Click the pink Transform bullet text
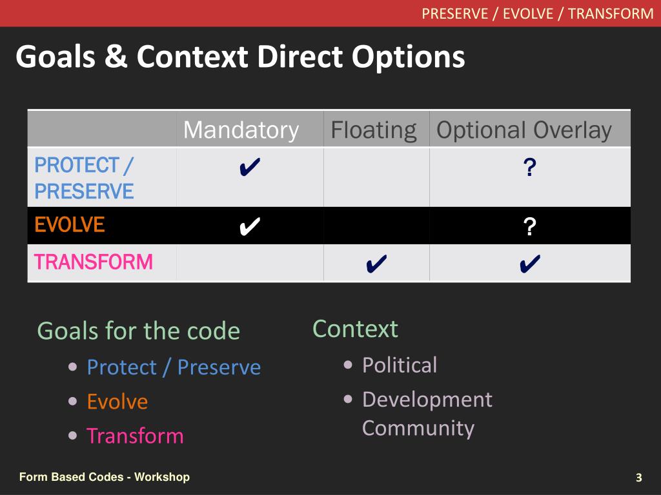 tap(136, 436)
